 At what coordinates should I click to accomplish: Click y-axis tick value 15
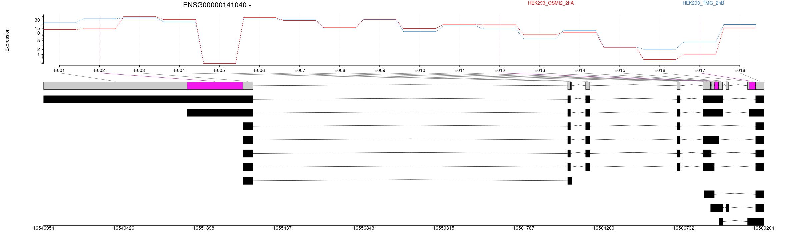(x=37, y=29)
